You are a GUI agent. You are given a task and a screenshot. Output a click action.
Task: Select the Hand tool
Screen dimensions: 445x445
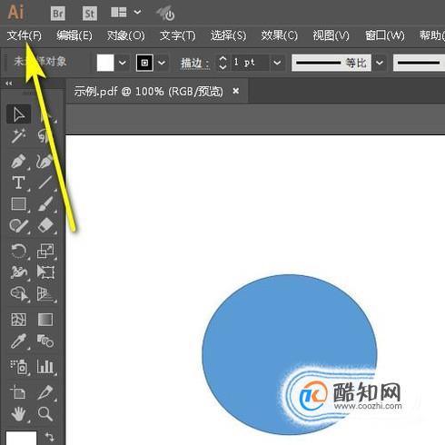point(18,414)
